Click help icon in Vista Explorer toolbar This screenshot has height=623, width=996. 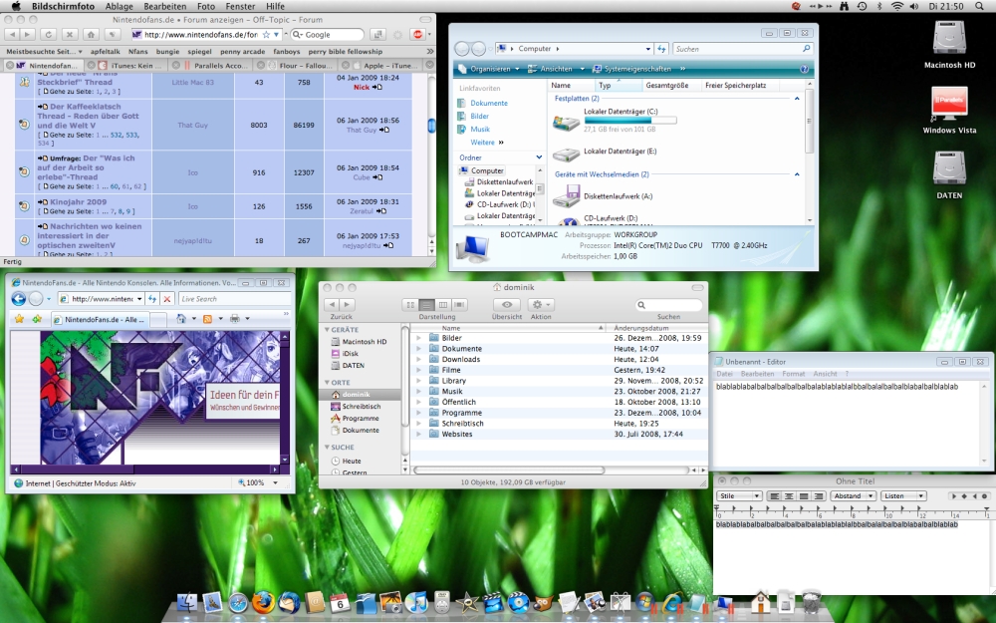pyautogui.click(x=804, y=69)
